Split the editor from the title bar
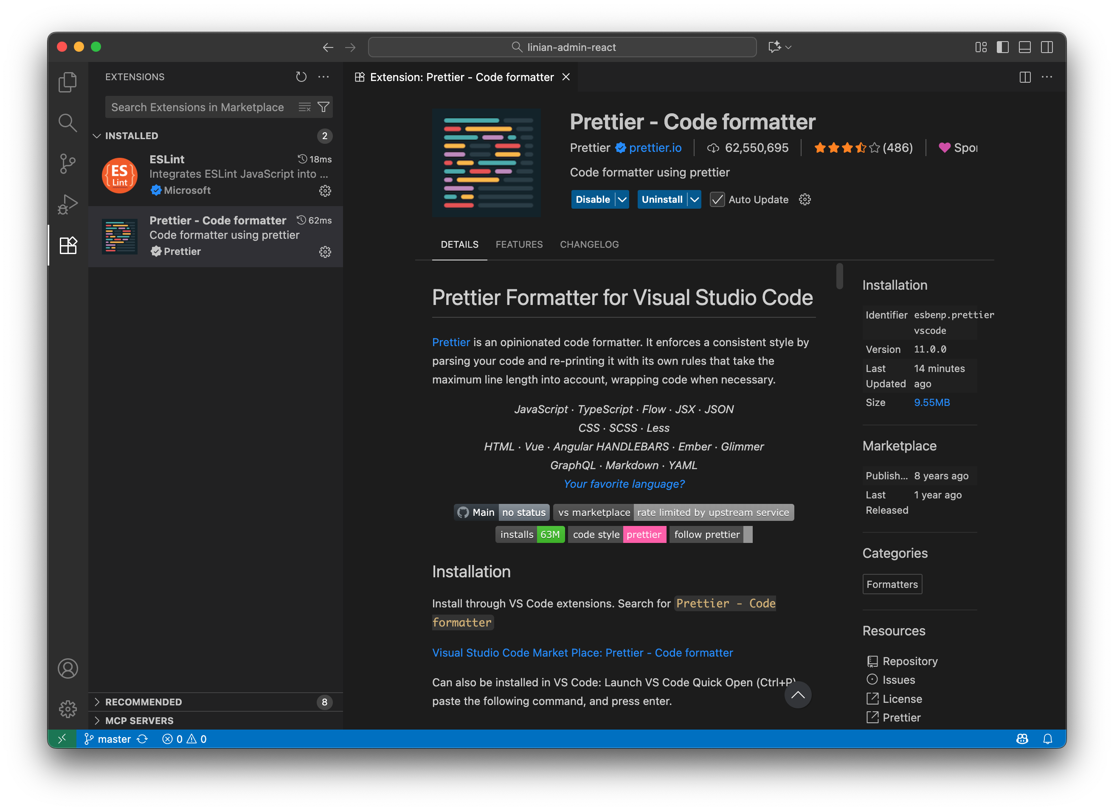1114x811 pixels. 1025,77
